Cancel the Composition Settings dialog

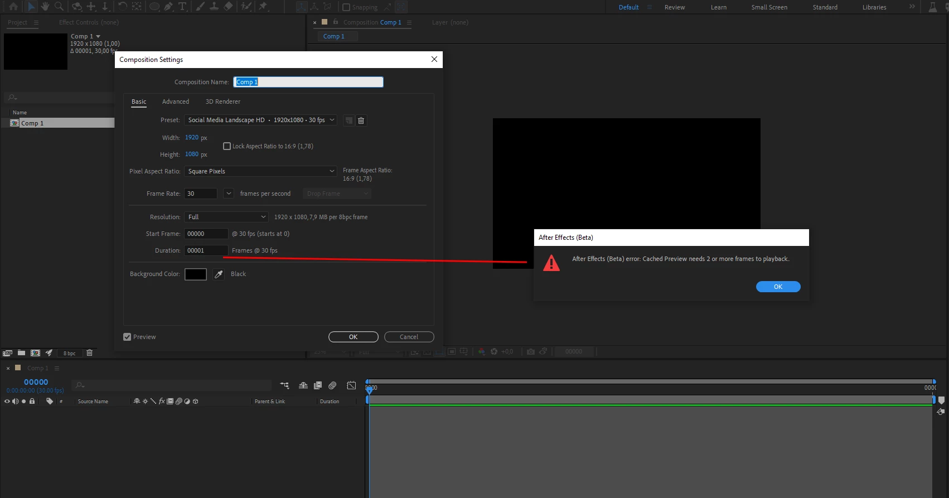point(409,337)
